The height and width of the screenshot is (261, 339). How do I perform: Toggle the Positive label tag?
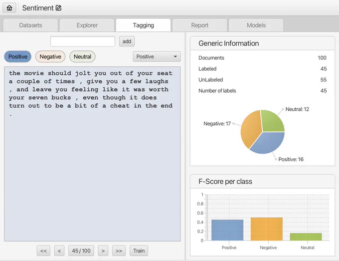18,57
